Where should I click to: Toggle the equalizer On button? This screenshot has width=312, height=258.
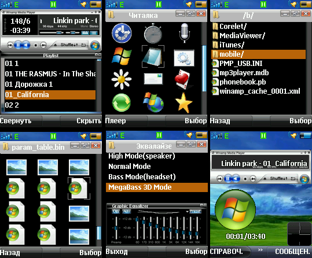[116, 211]
